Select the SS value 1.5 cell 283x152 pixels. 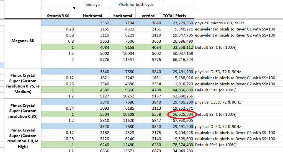[x=58, y=53]
